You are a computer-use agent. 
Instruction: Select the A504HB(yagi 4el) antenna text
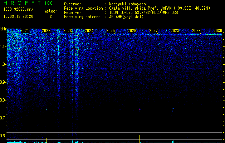(x=126, y=17)
